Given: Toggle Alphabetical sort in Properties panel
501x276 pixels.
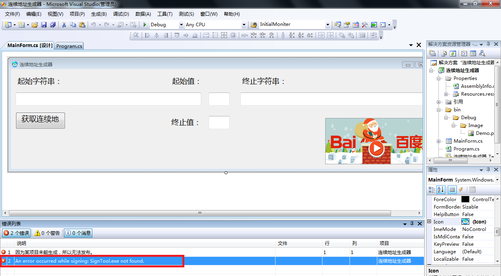Looking at the screenshot, I should point(441,190).
